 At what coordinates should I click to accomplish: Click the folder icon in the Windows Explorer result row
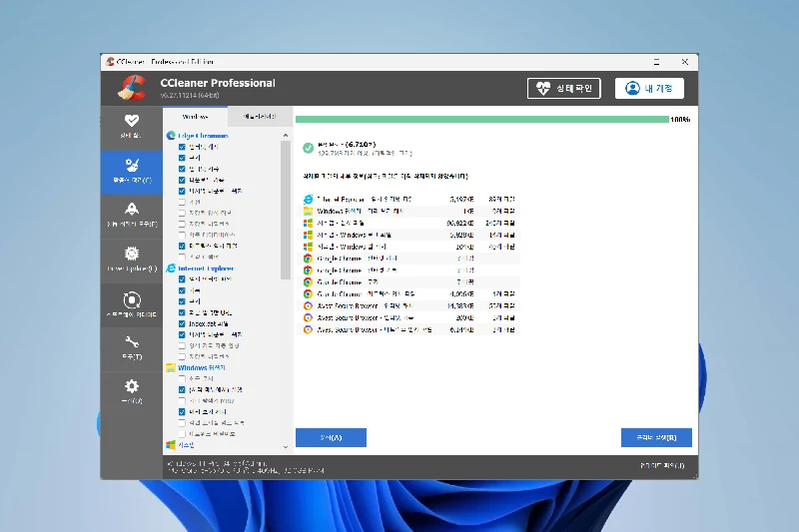click(308, 211)
